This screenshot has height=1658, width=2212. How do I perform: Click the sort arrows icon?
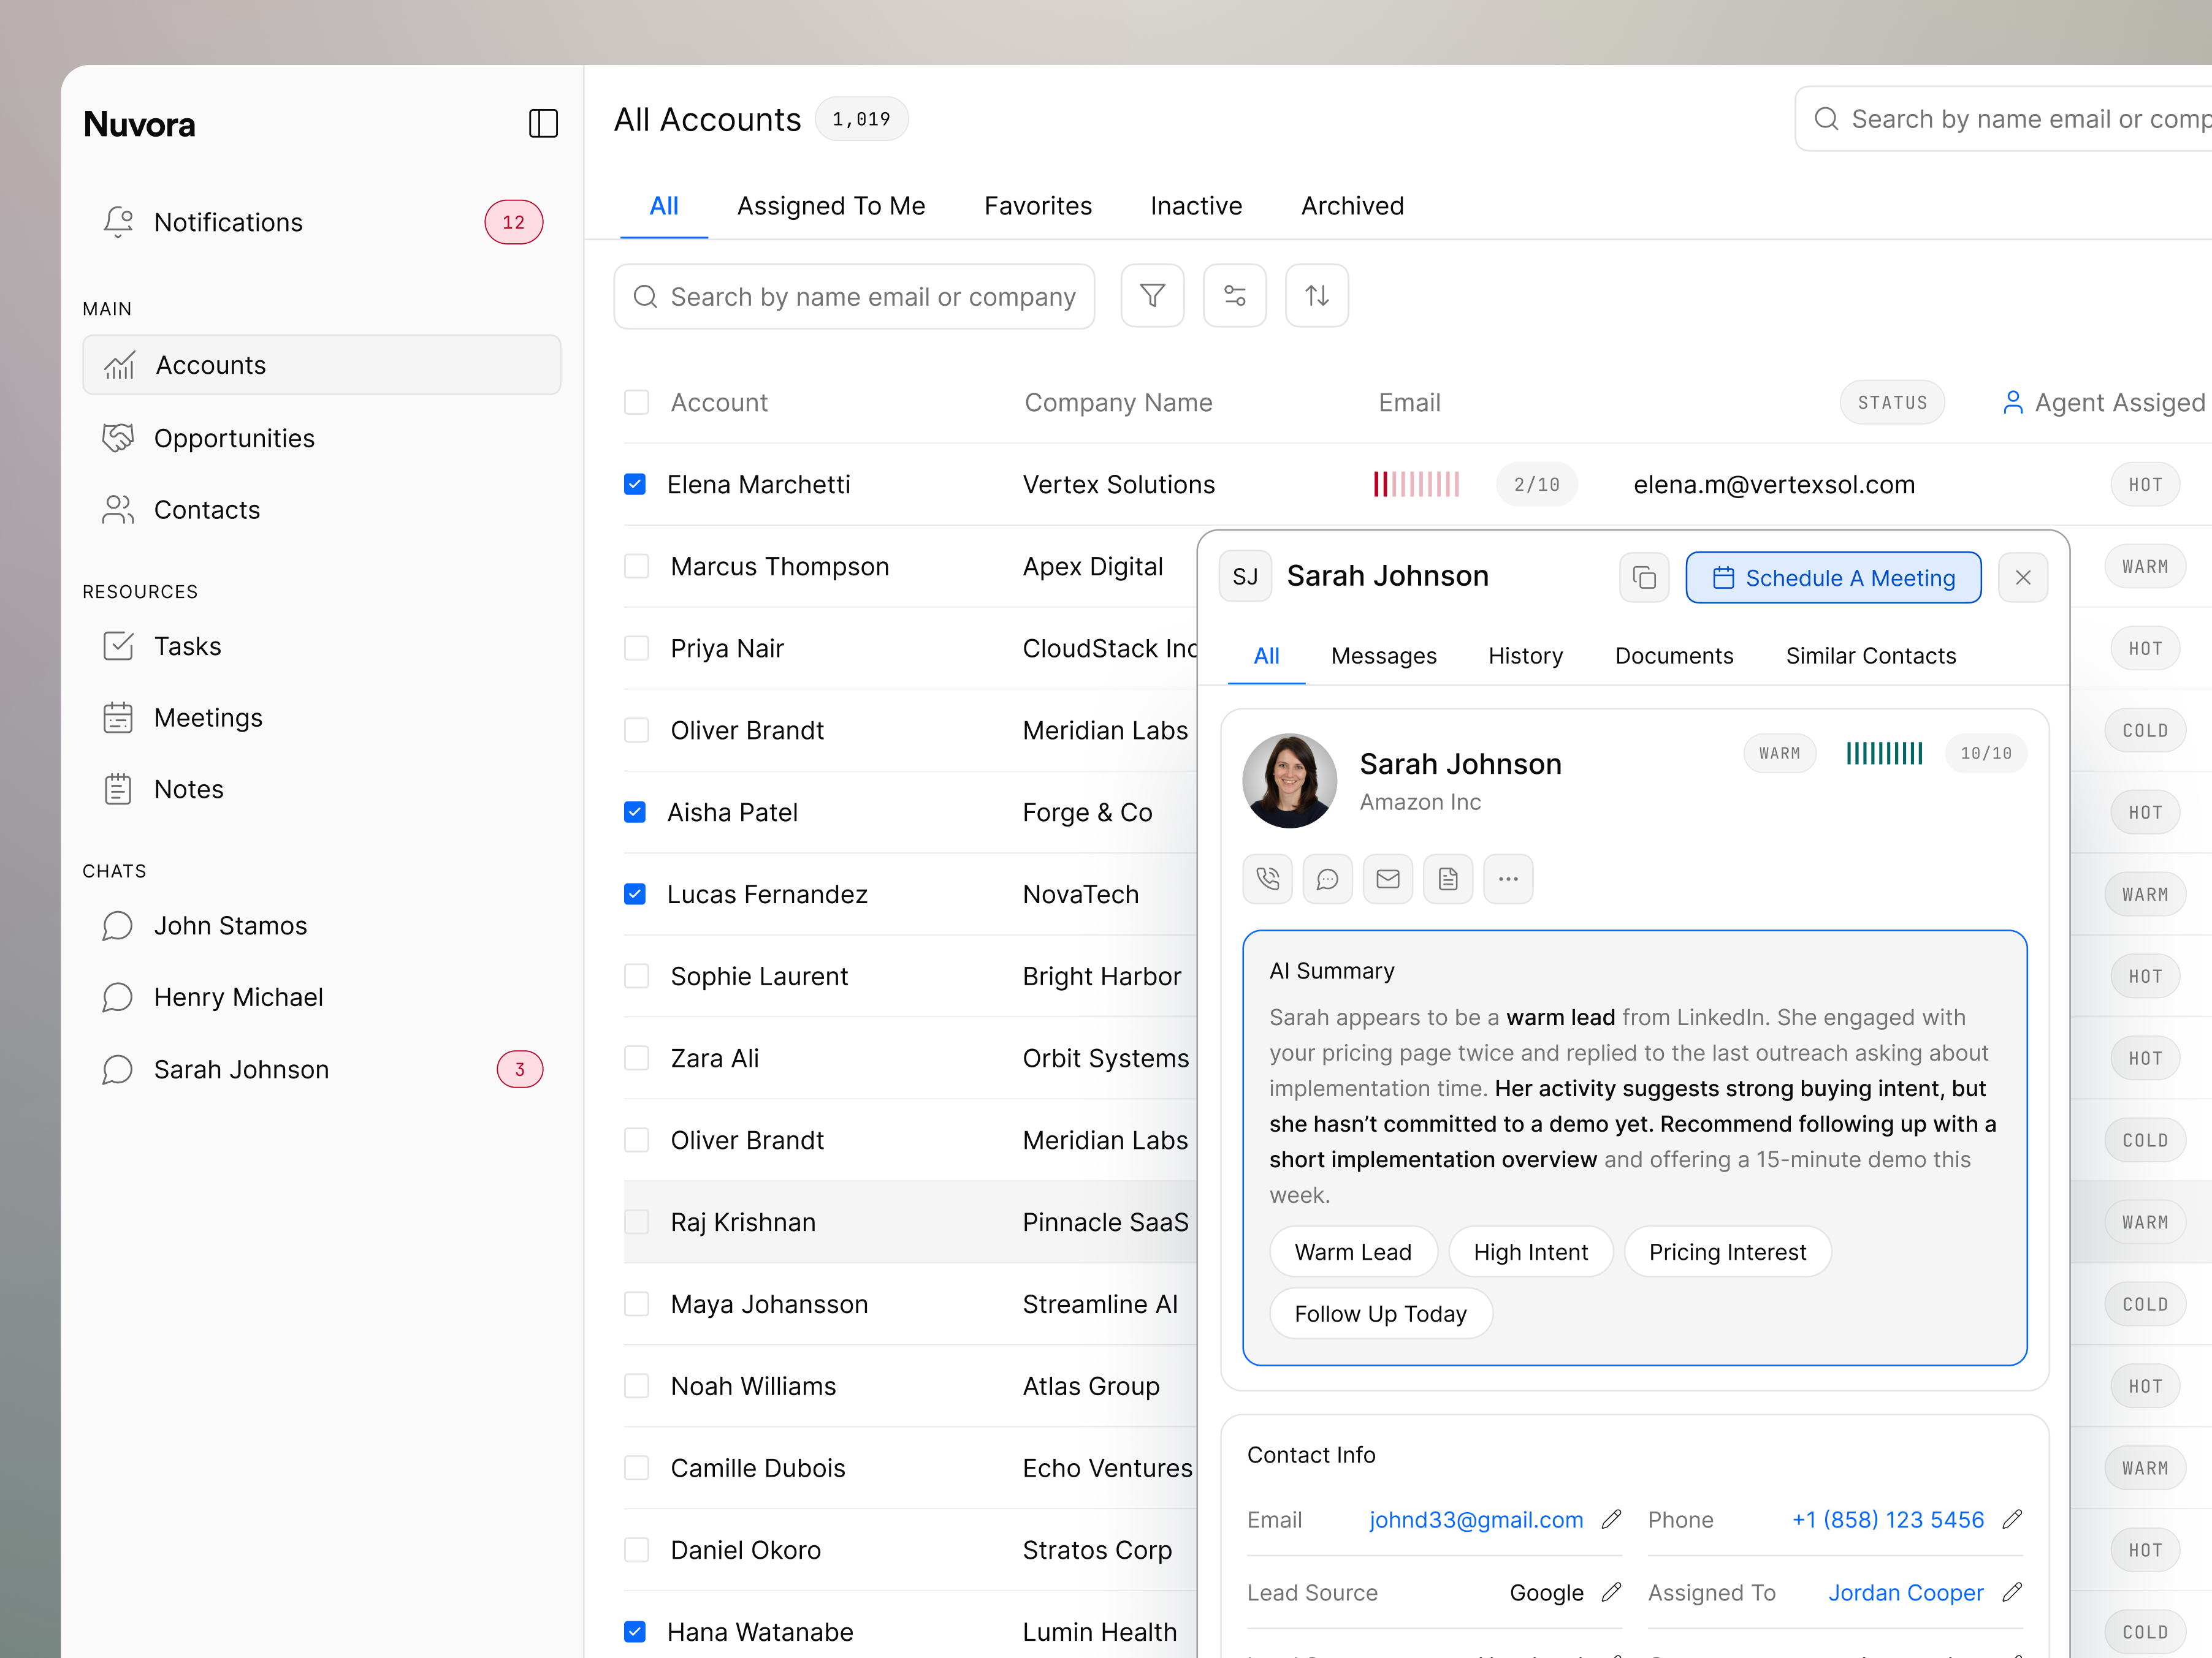click(1316, 296)
